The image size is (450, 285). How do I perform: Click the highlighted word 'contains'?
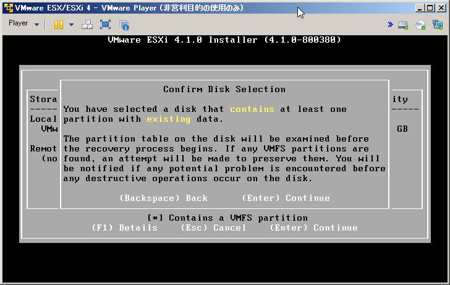click(x=252, y=109)
